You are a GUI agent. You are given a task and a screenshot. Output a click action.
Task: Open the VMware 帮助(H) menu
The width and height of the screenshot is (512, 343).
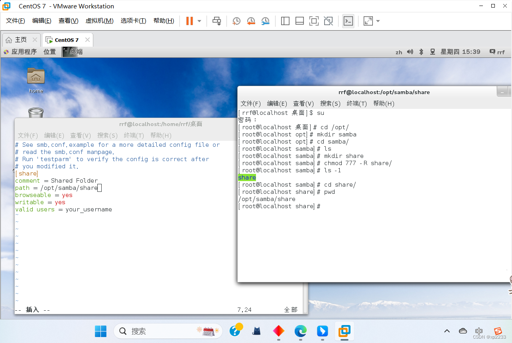click(164, 21)
